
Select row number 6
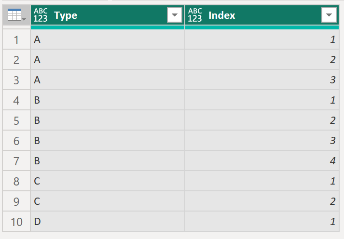coord(16,140)
